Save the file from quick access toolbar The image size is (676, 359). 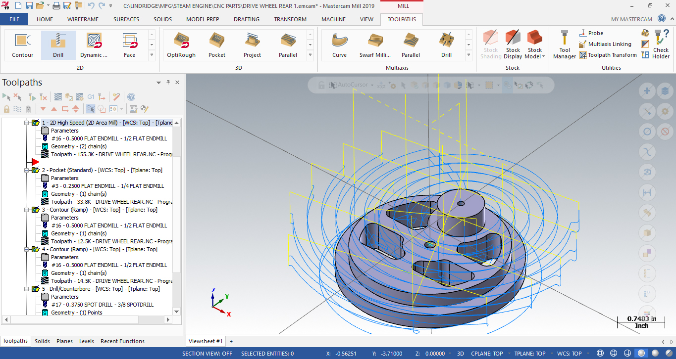pyautogui.click(x=29, y=6)
